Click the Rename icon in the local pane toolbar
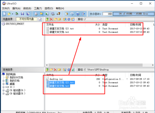 pos(59,70)
